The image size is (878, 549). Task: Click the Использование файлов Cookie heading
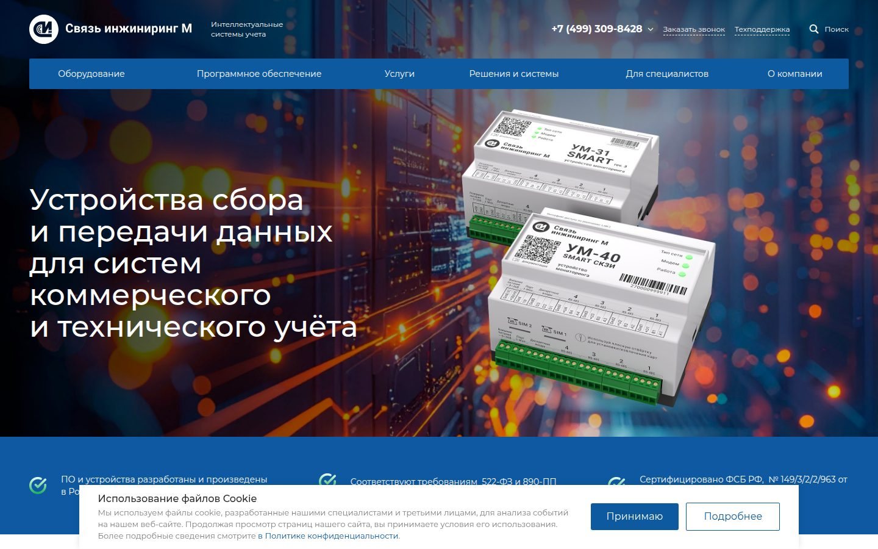coord(177,498)
